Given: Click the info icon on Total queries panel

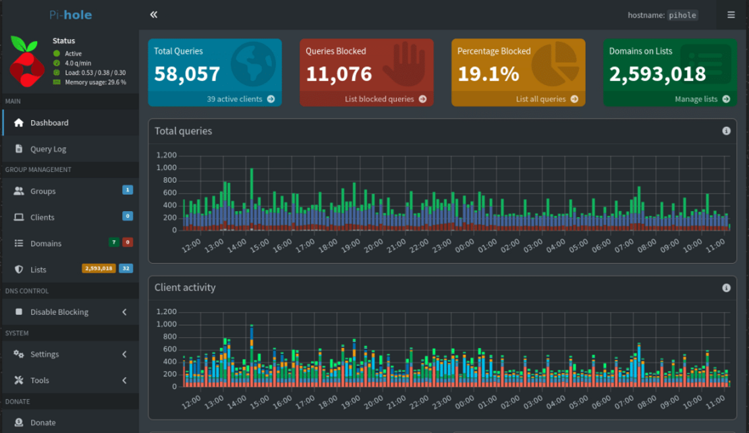Looking at the screenshot, I should click(x=725, y=131).
